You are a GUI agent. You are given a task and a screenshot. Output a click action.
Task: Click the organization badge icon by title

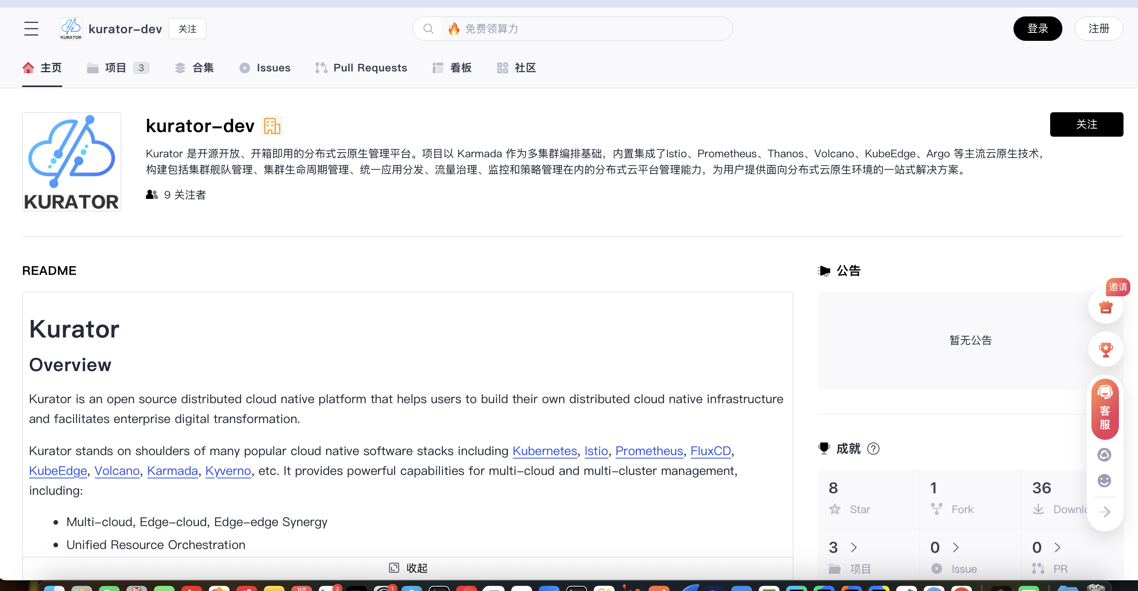point(272,126)
